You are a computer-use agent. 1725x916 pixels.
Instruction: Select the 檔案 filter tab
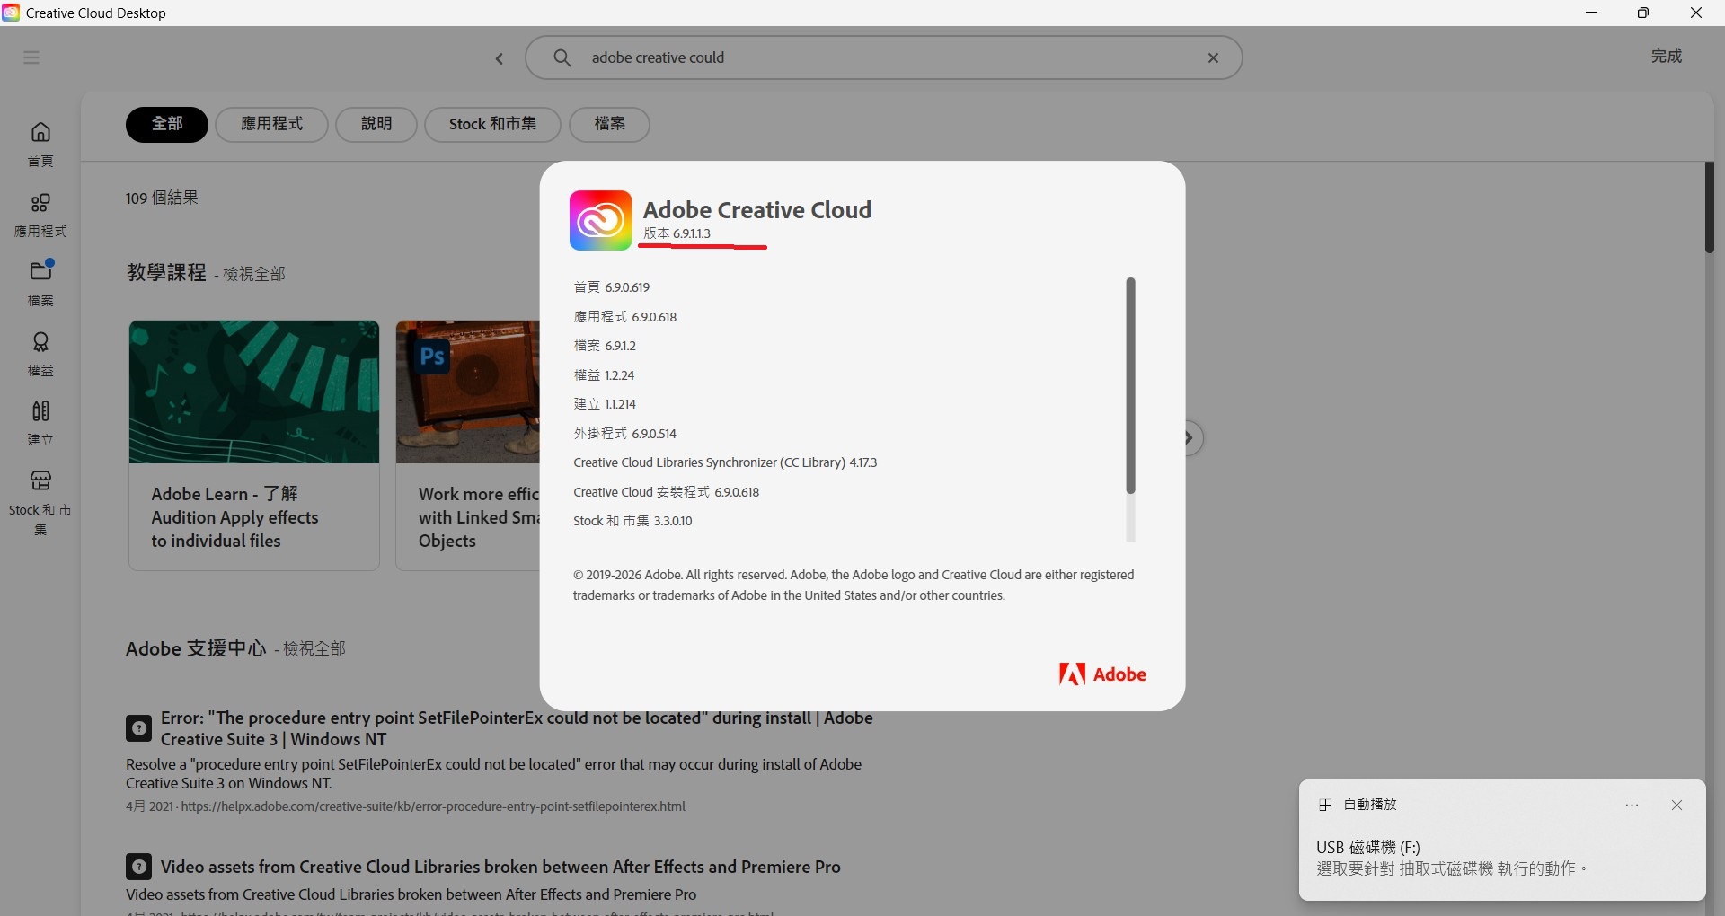point(609,124)
